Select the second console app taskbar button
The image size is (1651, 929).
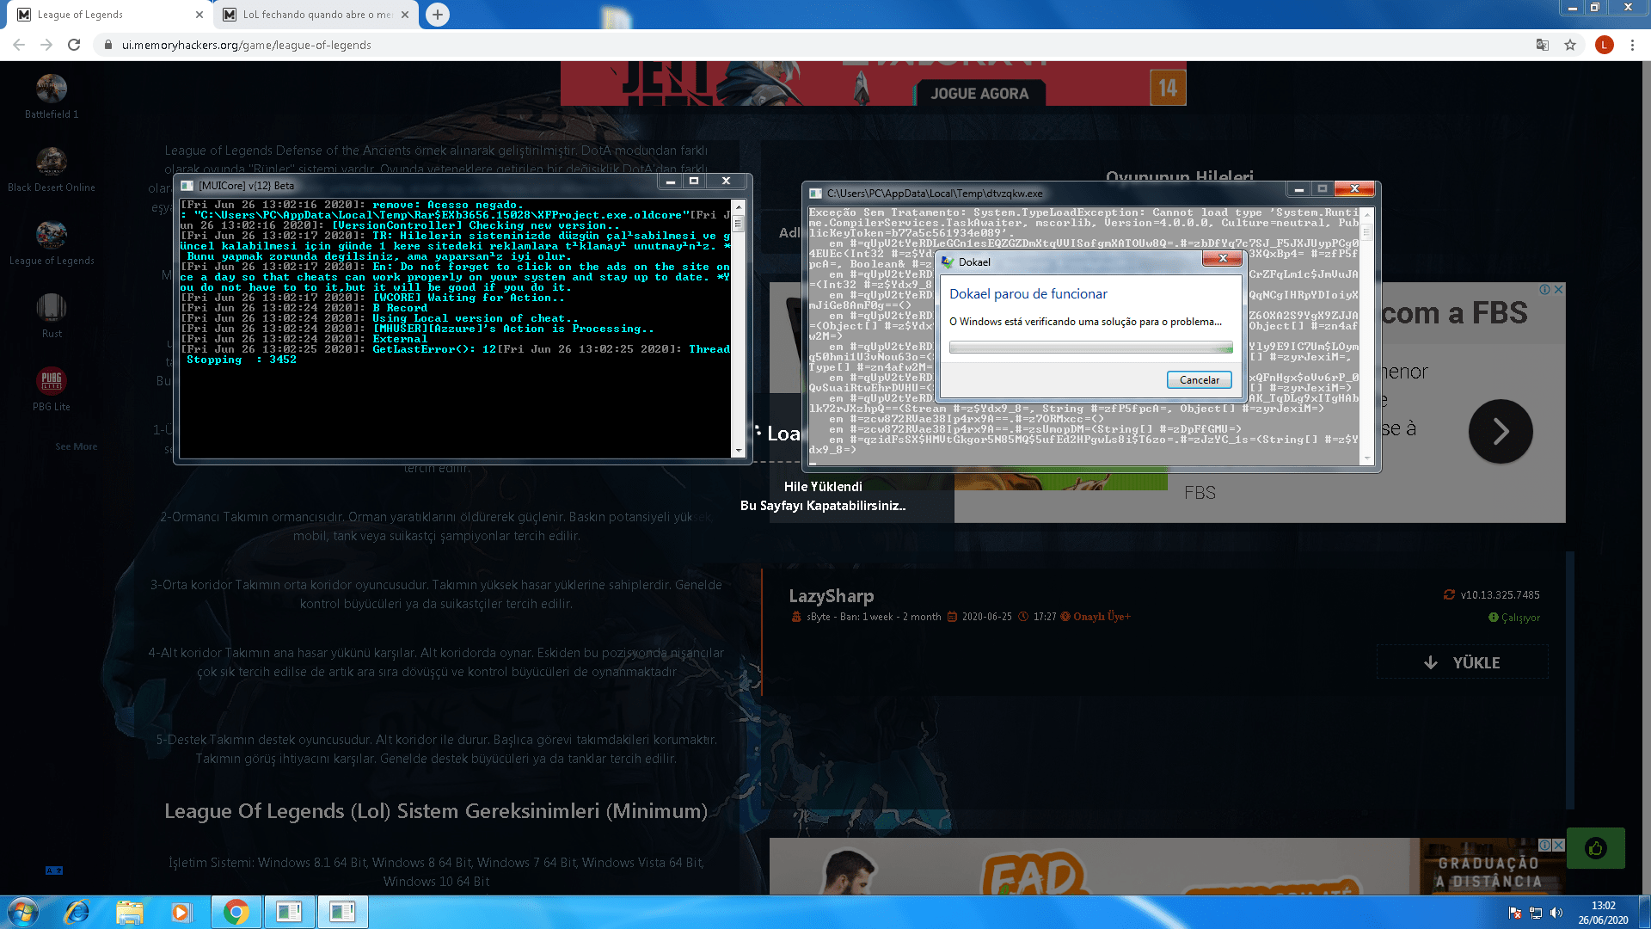[343, 912]
